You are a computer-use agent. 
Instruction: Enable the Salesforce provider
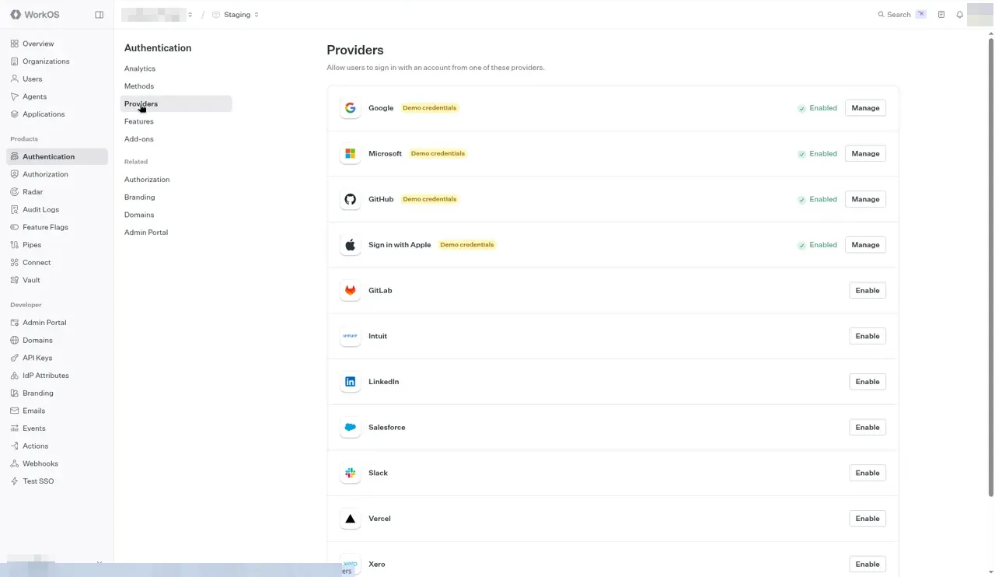click(x=868, y=428)
